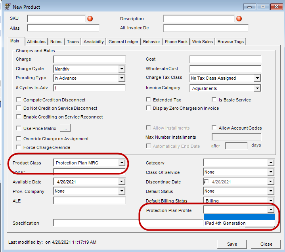Toggle Compute Credit on Disconnect checkbox
This screenshot has height=252, width=285.
(19, 99)
